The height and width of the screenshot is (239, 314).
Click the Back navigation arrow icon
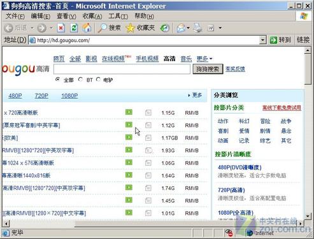click(x=9, y=28)
